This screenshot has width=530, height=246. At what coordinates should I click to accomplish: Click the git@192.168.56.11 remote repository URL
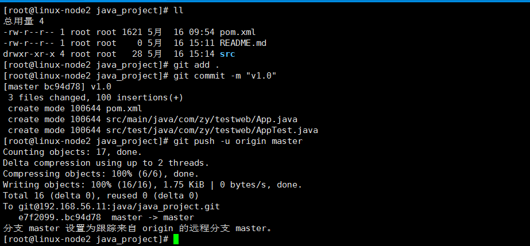click(x=119, y=206)
